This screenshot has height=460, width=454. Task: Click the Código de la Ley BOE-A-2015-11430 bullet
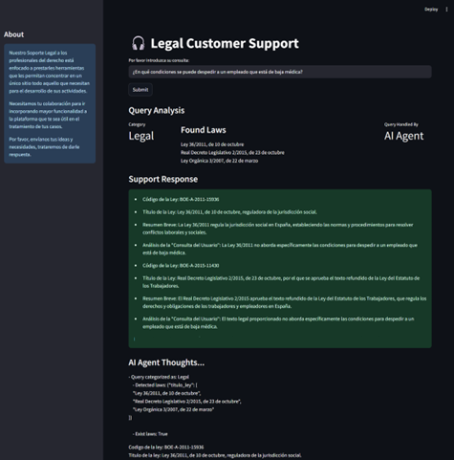click(181, 266)
